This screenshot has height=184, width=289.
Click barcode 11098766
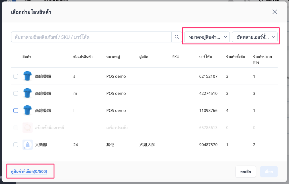pos(208,111)
